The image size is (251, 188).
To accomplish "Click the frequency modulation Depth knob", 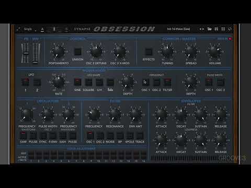I will (x=128, y=82).
